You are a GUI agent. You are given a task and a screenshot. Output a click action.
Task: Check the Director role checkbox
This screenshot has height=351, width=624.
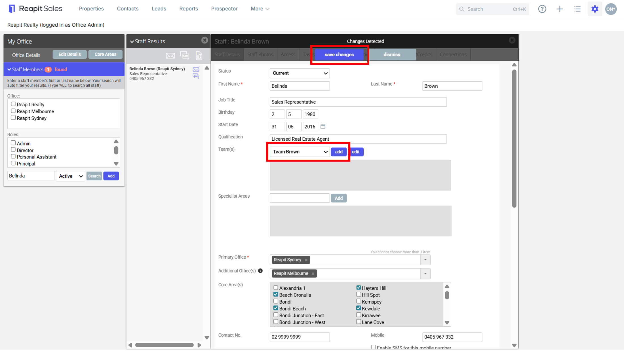(13, 150)
